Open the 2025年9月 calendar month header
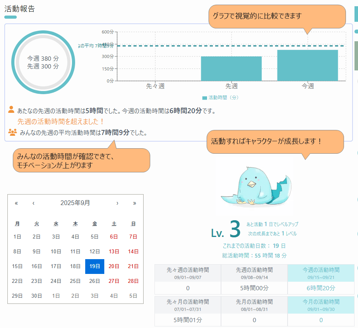The width and height of the screenshot is (358, 328). point(75,203)
